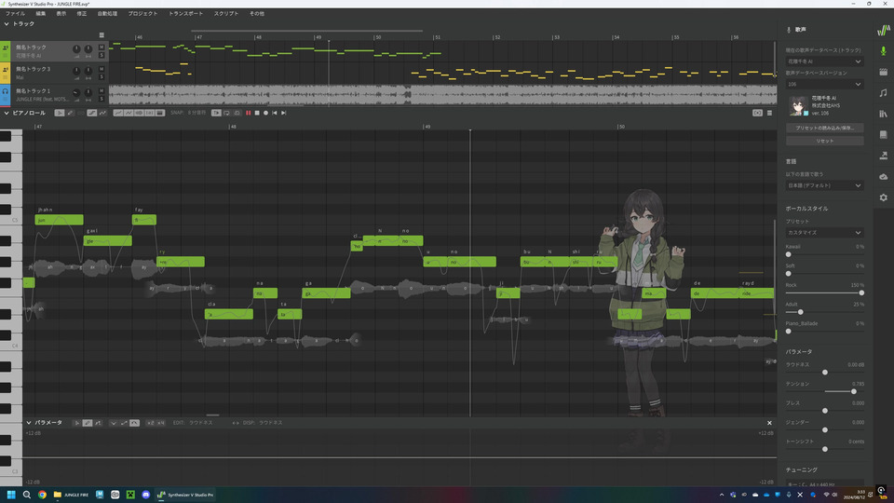894x503 pixels.
Task: Click the camera snapshot icon in piano roll header
Action: point(757,113)
